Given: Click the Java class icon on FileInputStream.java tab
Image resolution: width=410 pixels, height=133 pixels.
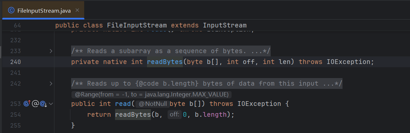Looking at the screenshot, I should point(11,10).
